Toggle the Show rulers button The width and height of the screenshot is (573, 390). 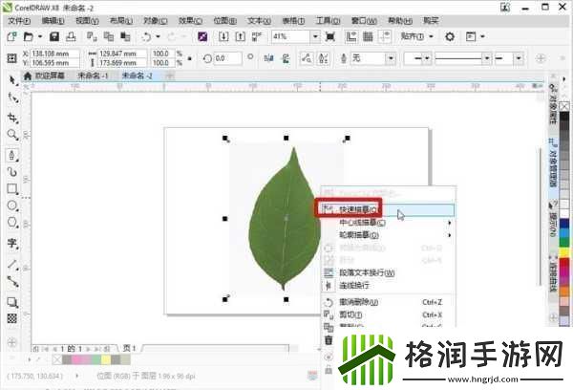click(351, 36)
